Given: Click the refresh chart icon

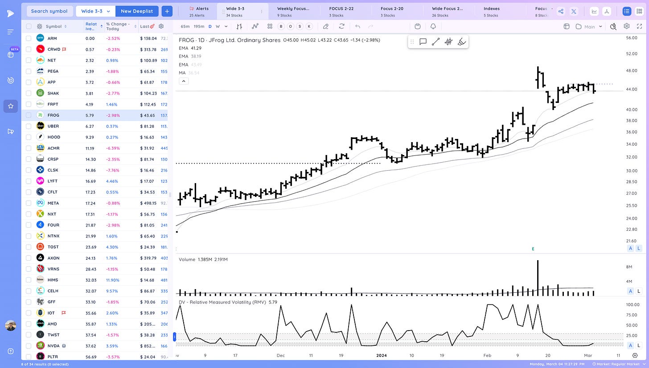Looking at the screenshot, I should click(x=341, y=26).
